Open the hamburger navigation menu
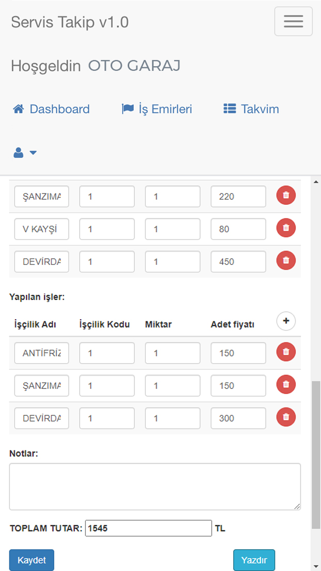This screenshot has height=571, width=321. pyautogui.click(x=293, y=22)
